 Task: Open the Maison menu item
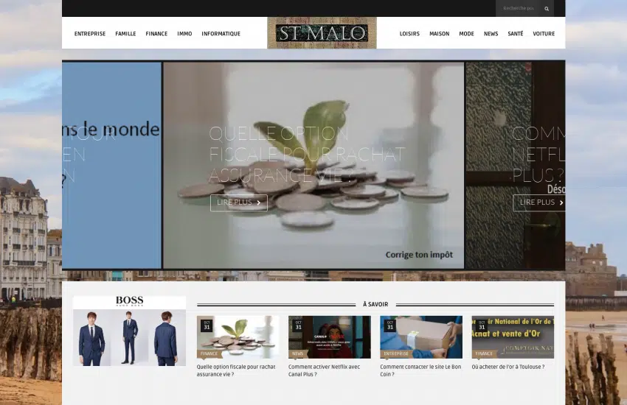click(x=439, y=34)
